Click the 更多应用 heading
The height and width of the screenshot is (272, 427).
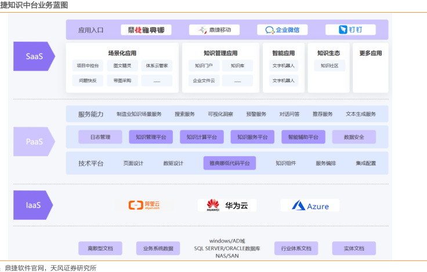370,53
